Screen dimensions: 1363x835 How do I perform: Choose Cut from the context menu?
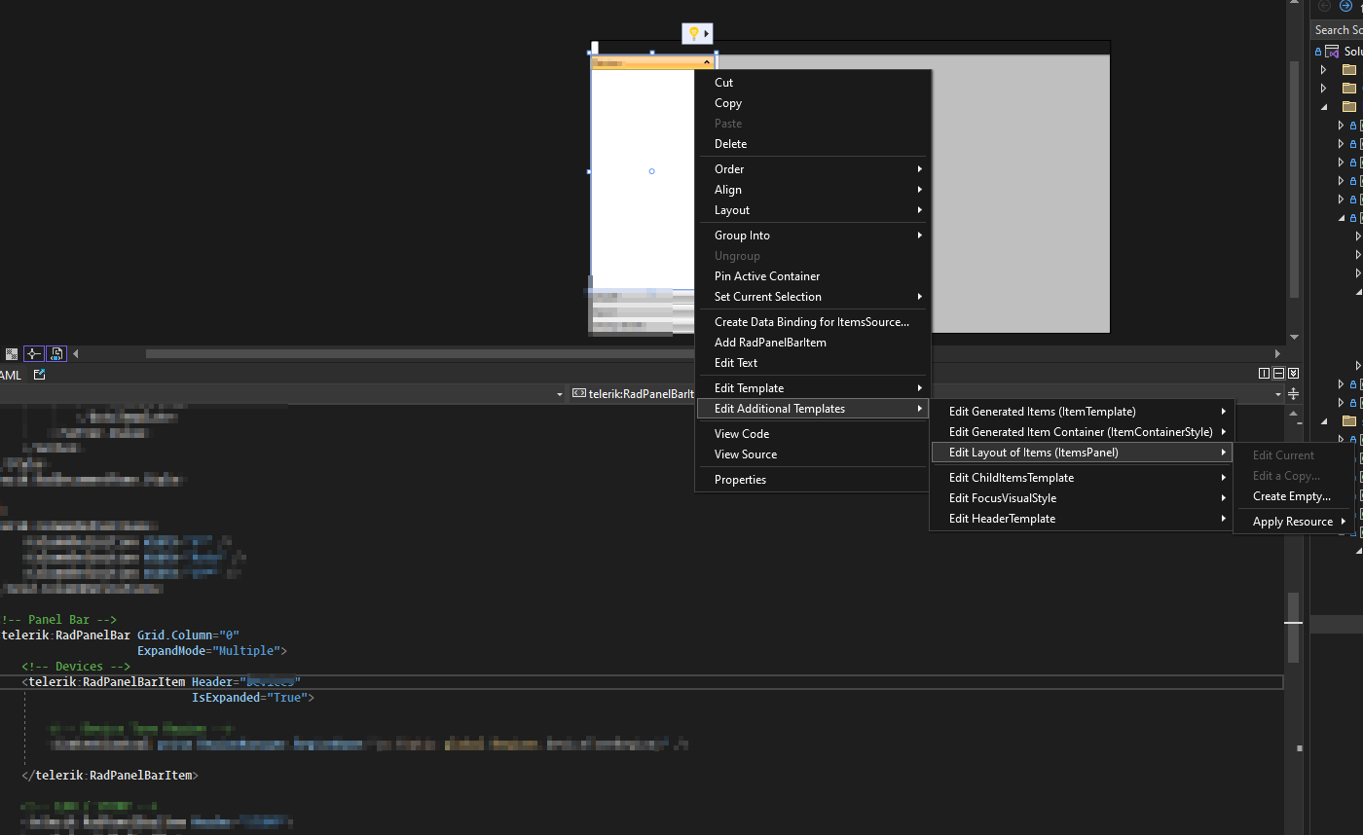(x=723, y=82)
